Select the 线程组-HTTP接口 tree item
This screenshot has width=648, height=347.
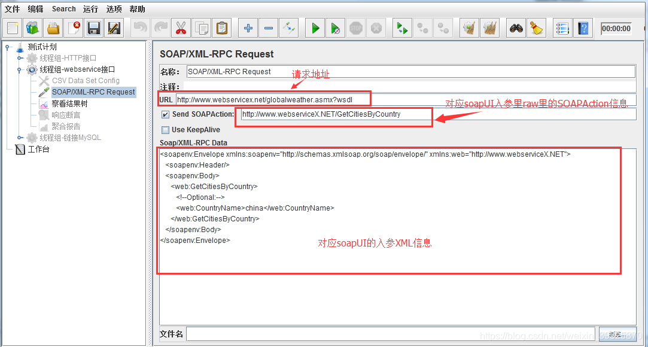click(68, 58)
